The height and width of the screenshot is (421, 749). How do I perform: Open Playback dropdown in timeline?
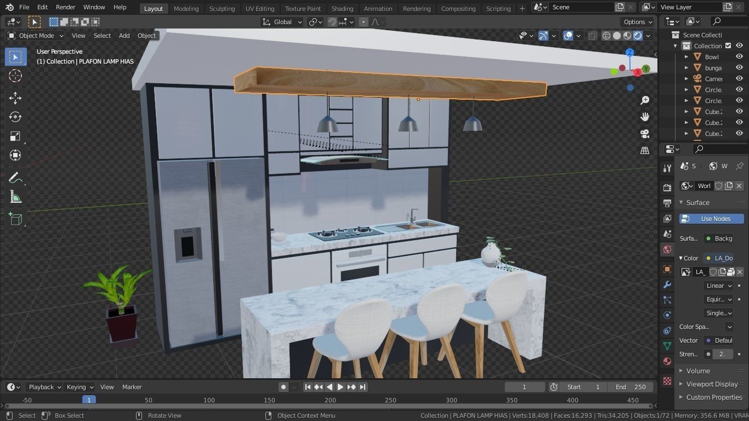point(44,387)
